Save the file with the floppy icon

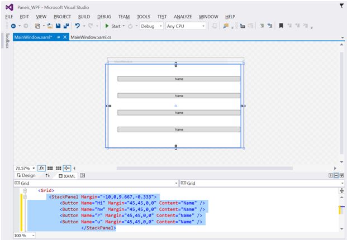[x=58, y=26]
